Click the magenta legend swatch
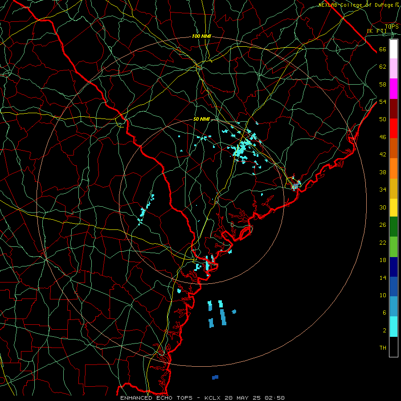401x401 pixels. tap(393, 89)
